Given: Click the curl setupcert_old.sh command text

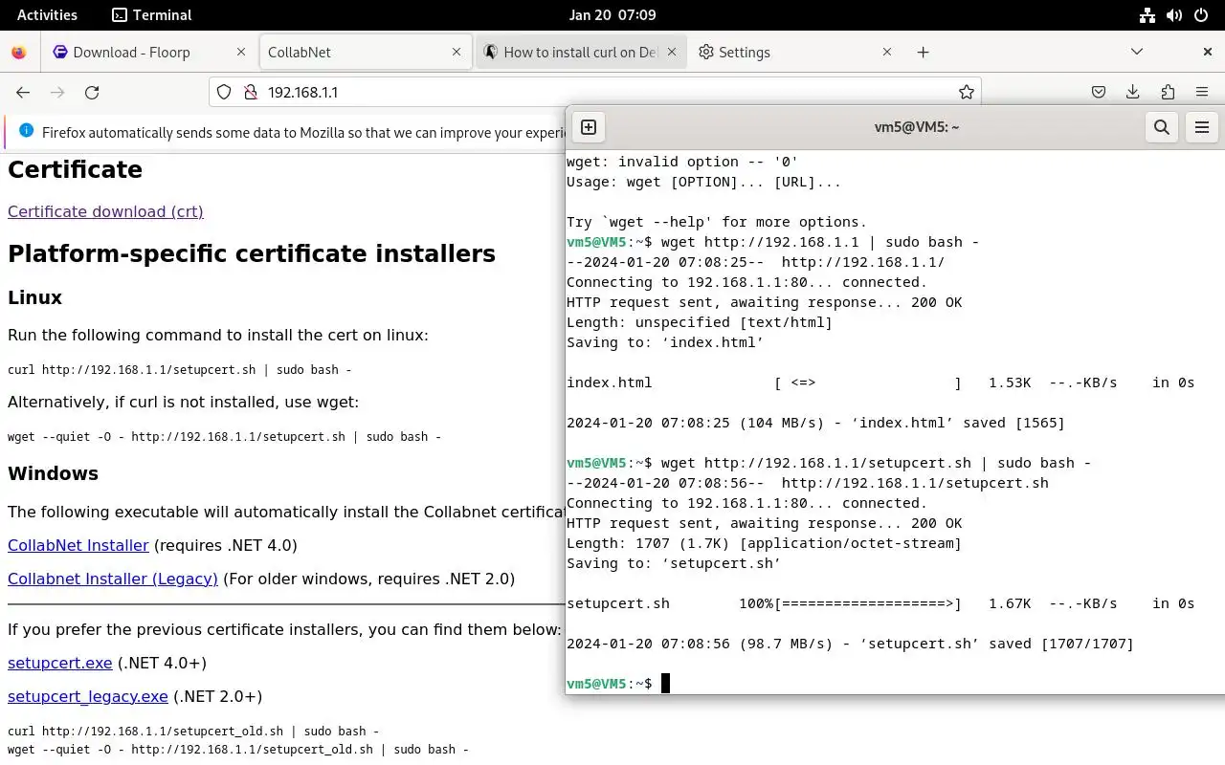Looking at the screenshot, I should 193,731.
